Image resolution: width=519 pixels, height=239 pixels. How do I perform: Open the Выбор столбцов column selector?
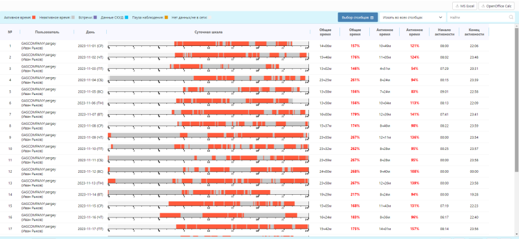(358, 18)
